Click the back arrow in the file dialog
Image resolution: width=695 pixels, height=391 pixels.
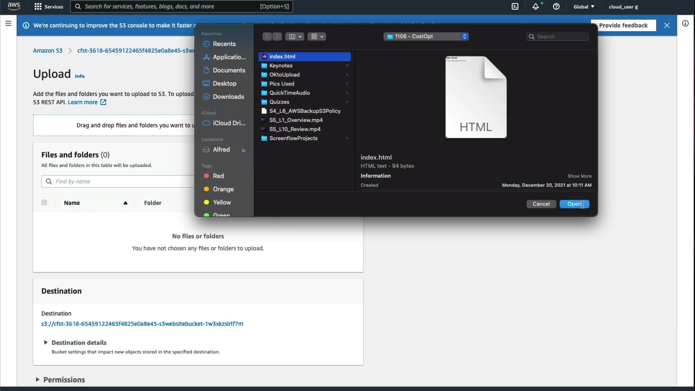[x=267, y=37]
